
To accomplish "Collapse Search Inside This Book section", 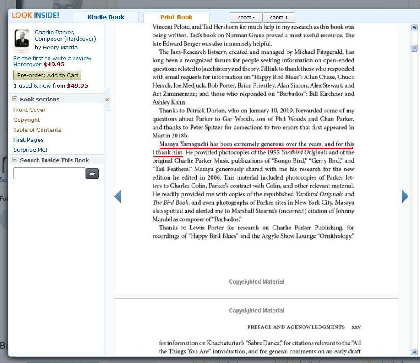I will point(15,160).
